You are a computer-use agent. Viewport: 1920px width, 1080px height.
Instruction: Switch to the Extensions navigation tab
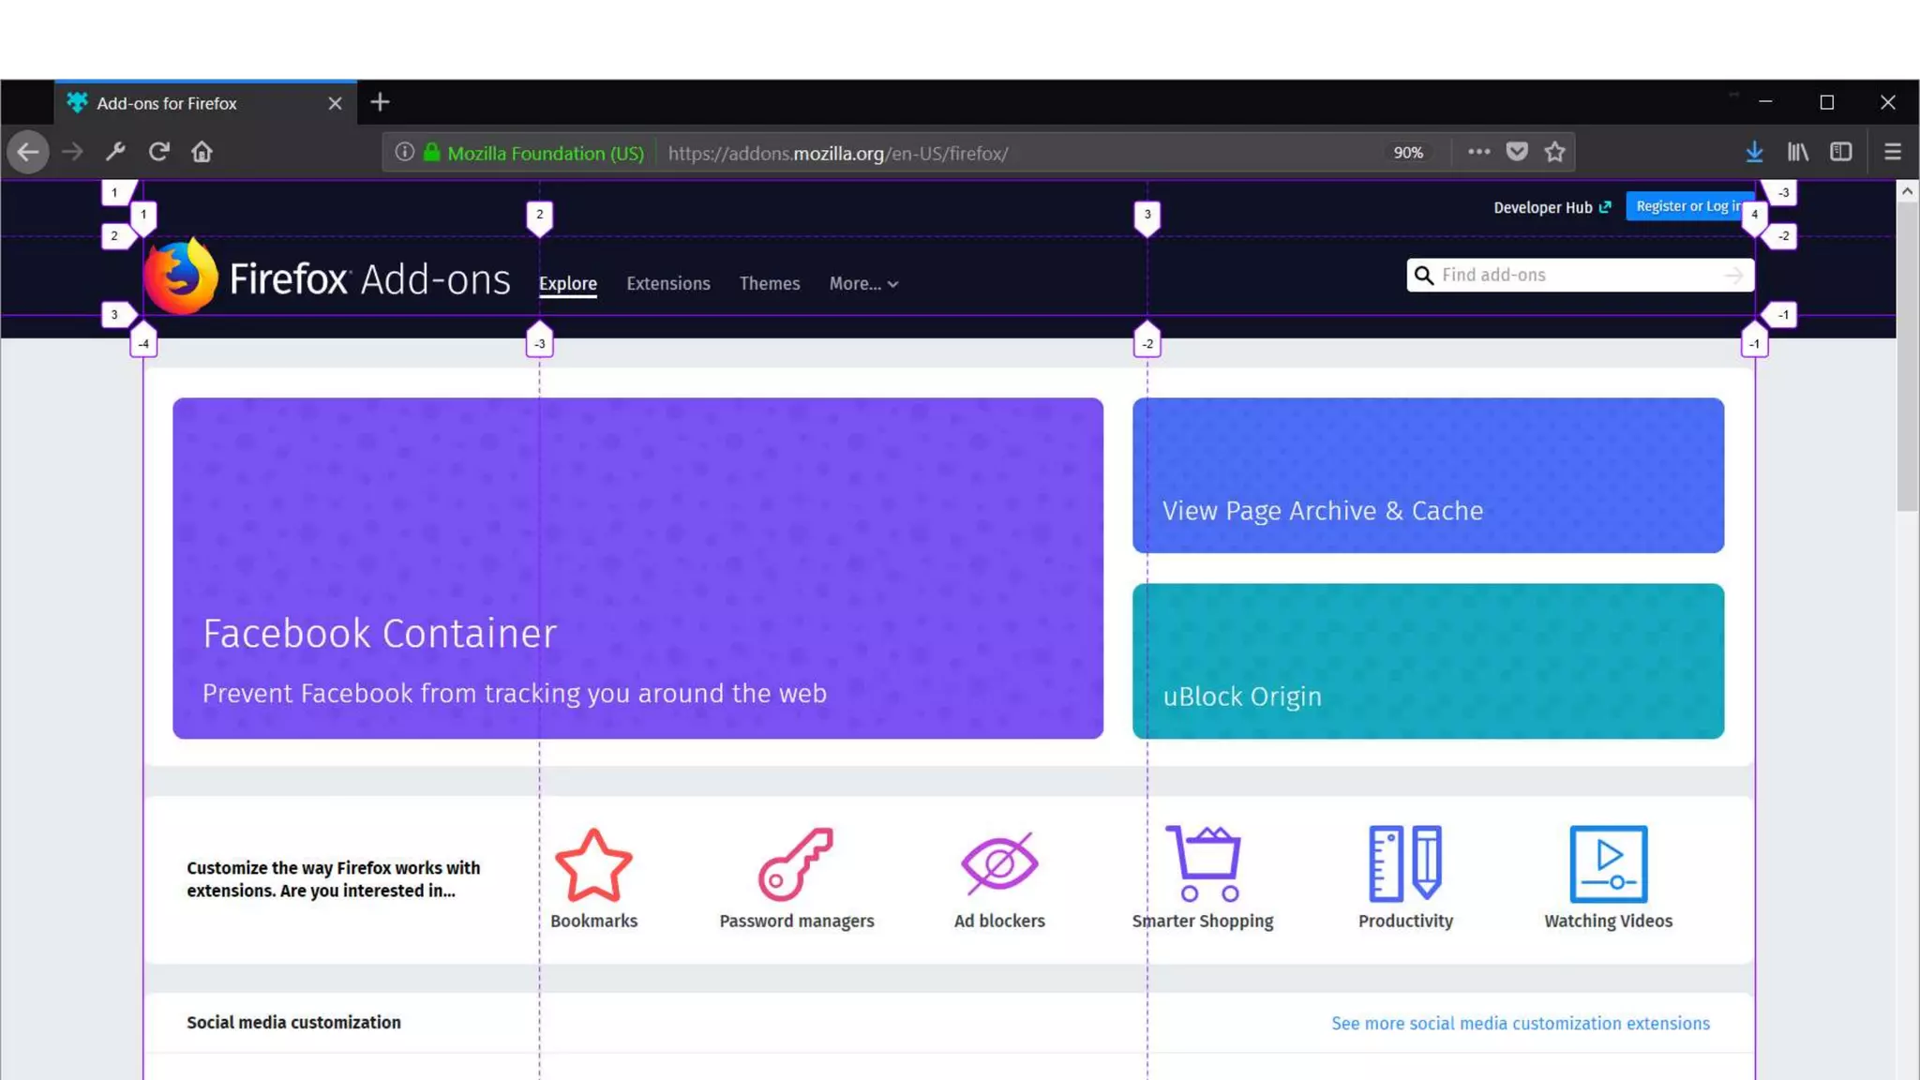click(x=667, y=284)
